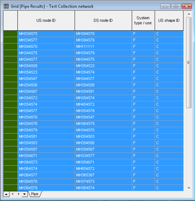
Task: Jump to first sheet tab arrow
Action: click(x=6, y=194)
